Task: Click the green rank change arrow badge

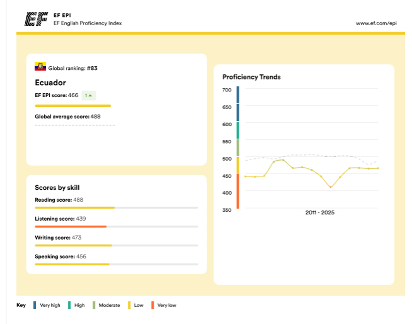Action: (x=89, y=95)
